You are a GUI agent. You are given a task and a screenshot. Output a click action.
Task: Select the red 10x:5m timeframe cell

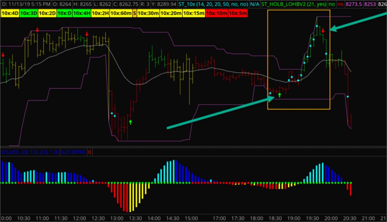point(237,12)
